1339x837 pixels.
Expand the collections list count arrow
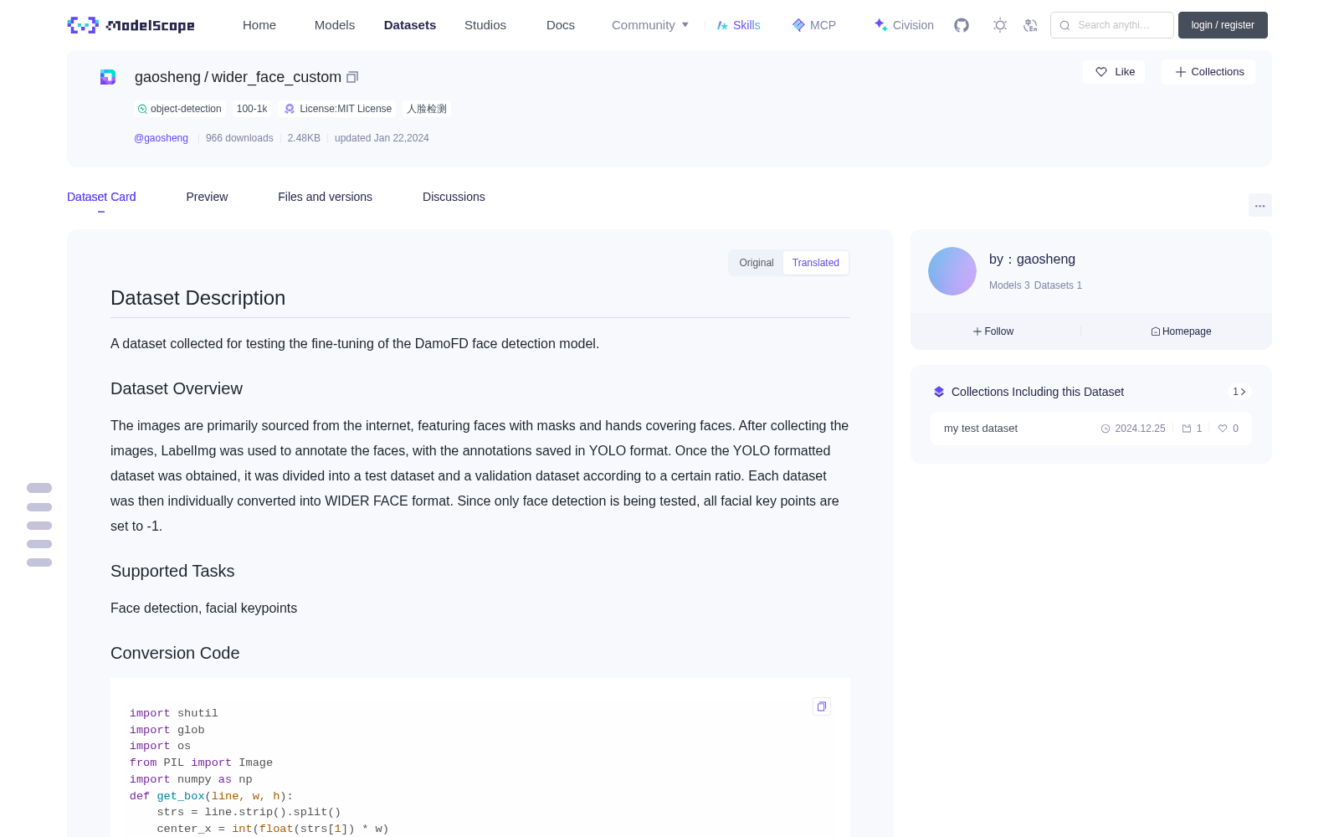click(1239, 392)
